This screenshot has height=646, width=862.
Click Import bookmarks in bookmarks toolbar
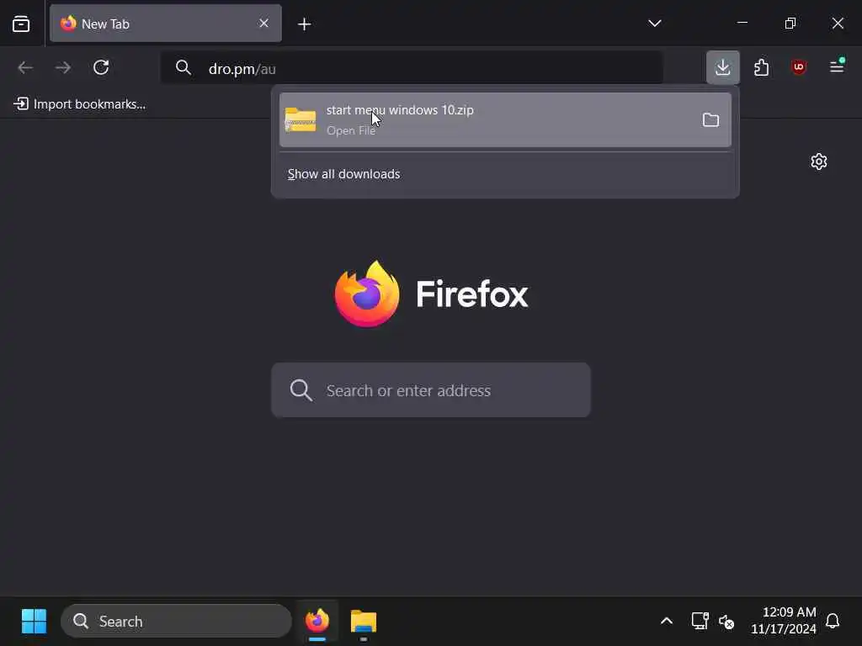tap(80, 103)
